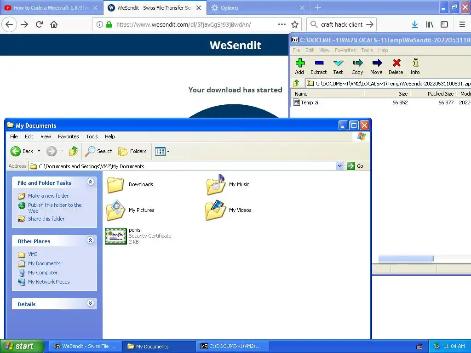Open the 7-Zip Favorites menu
This screenshot has height=353, width=471.
click(345, 50)
